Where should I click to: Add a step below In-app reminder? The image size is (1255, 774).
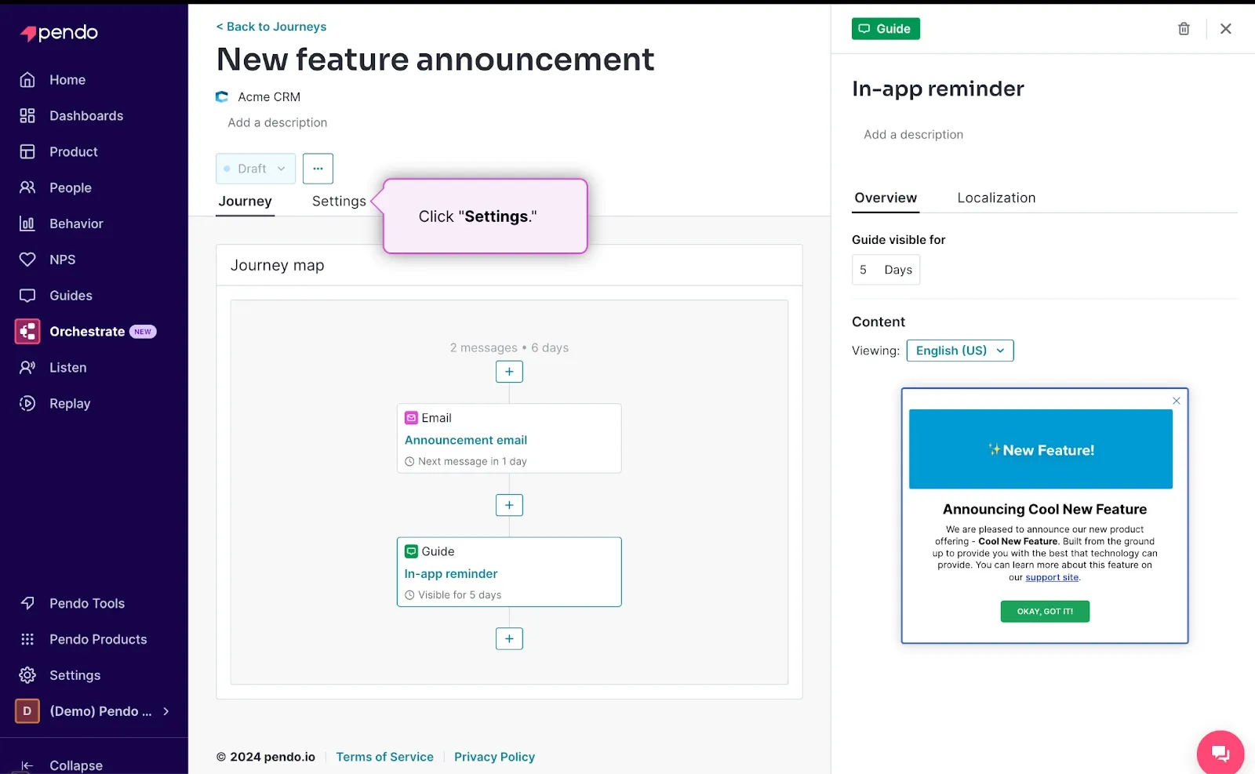509,639
